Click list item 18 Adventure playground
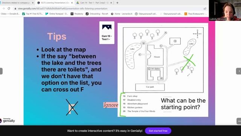This screenshot has height=136, width=241. point(135,104)
